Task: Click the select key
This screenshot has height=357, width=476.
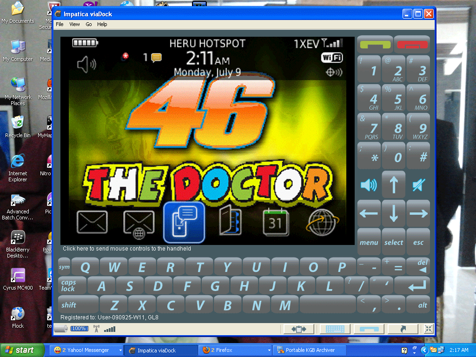Action: pos(393,242)
